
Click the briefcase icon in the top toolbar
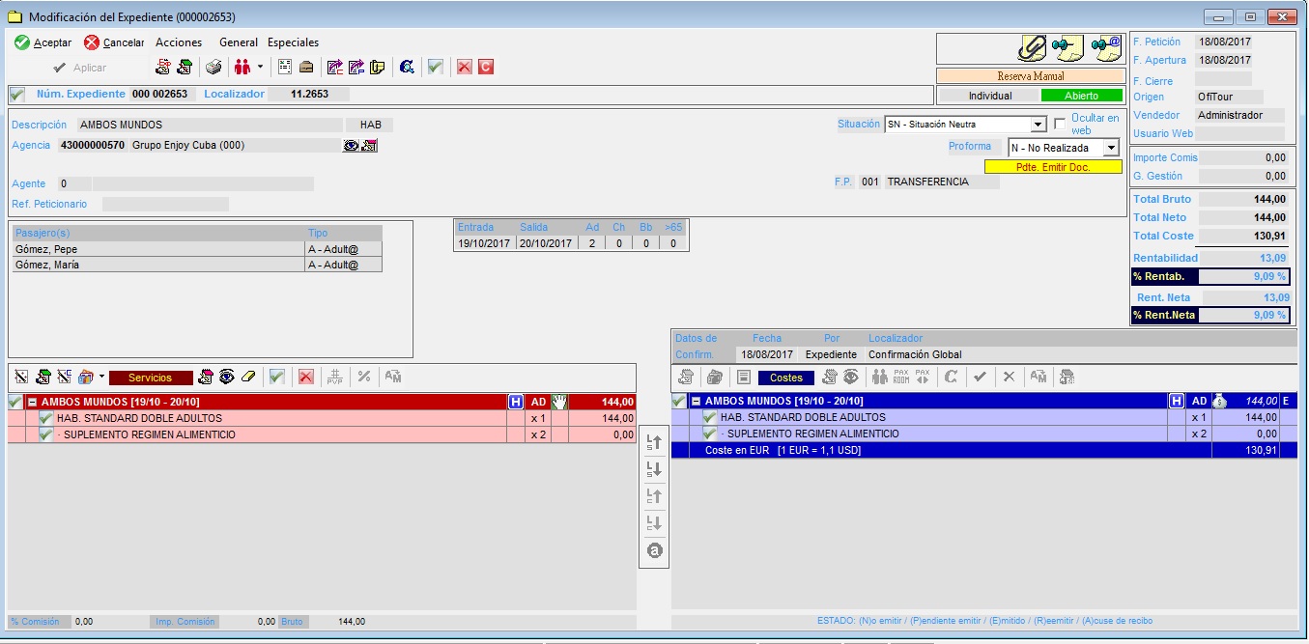(306, 68)
